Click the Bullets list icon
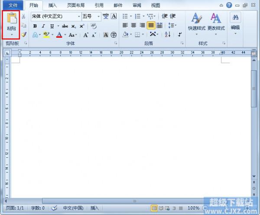This screenshot has height=215, width=260. coord(125,16)
